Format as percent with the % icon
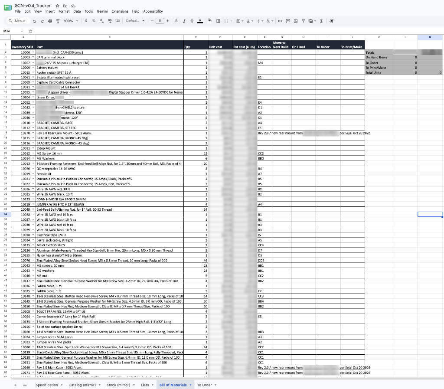Screen dimensions: 444x389 tap(94, 21)
